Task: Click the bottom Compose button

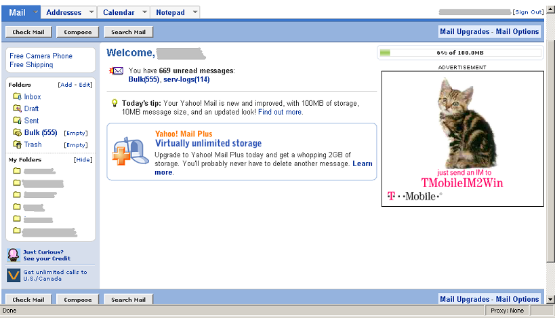Action: (77, 299)
